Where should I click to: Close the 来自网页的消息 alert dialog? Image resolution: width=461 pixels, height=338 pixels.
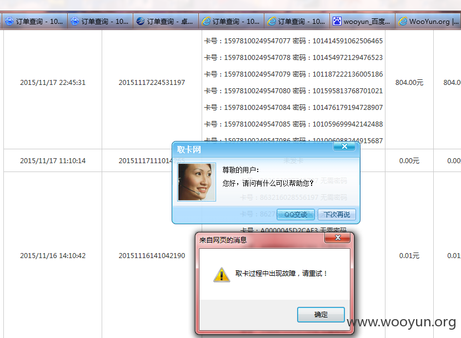click(338, 238)
